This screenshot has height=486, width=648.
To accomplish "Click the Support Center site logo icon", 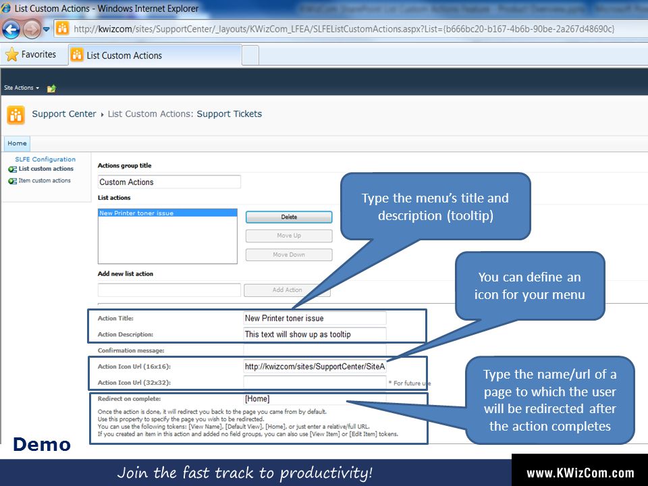I will coord(16,115).
